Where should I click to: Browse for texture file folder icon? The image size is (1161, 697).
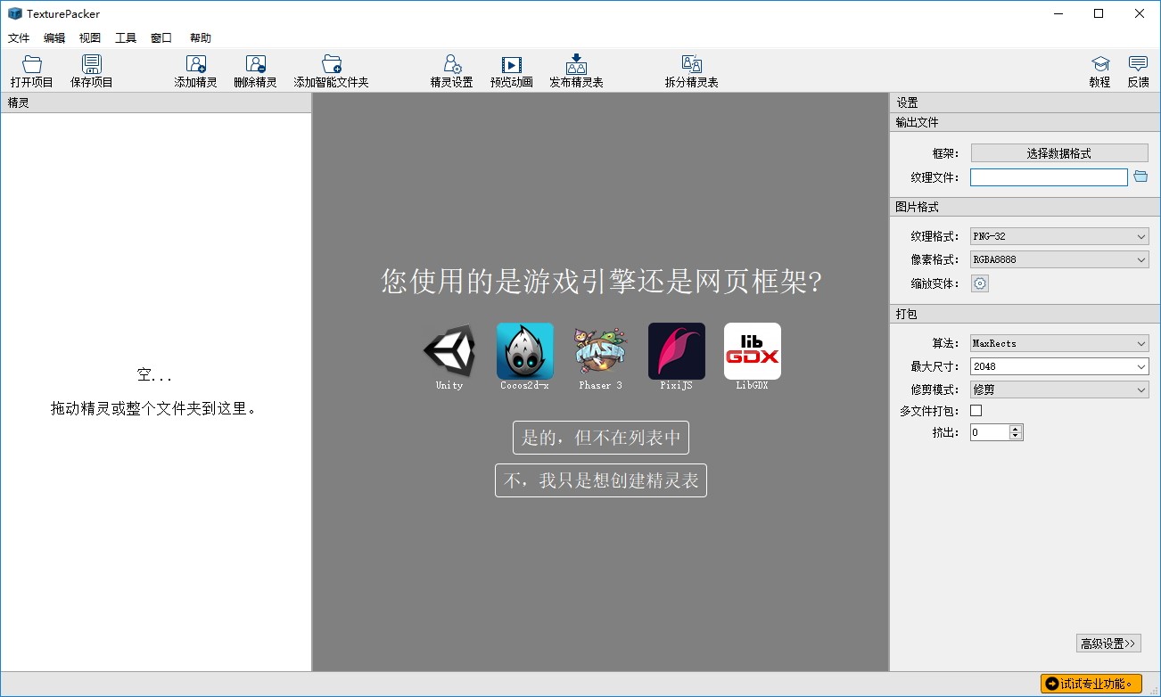(1140, 176)
